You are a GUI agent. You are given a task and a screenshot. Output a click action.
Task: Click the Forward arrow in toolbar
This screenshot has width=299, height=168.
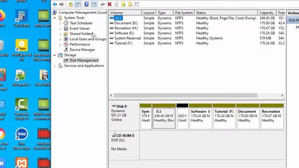click(61, 4)
